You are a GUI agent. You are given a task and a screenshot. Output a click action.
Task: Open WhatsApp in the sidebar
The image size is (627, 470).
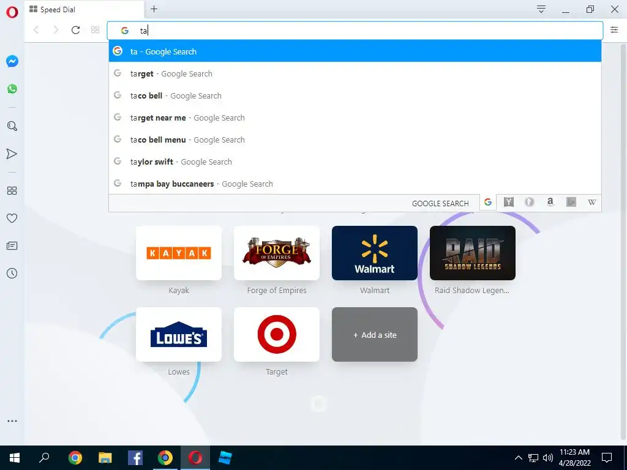tap(12, 89)
